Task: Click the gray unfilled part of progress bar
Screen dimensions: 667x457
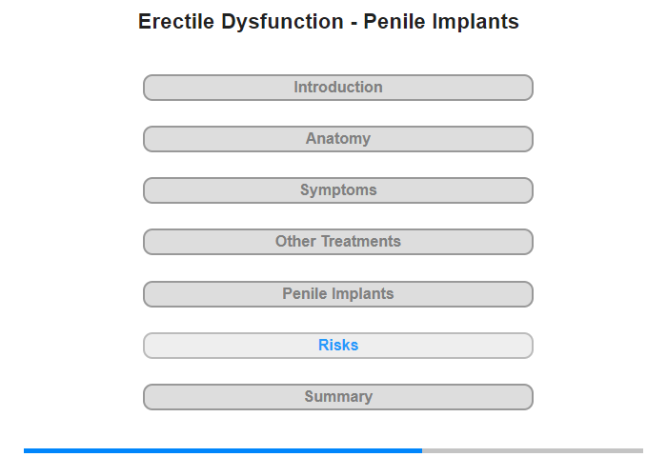Action: (x=533, y=450)
